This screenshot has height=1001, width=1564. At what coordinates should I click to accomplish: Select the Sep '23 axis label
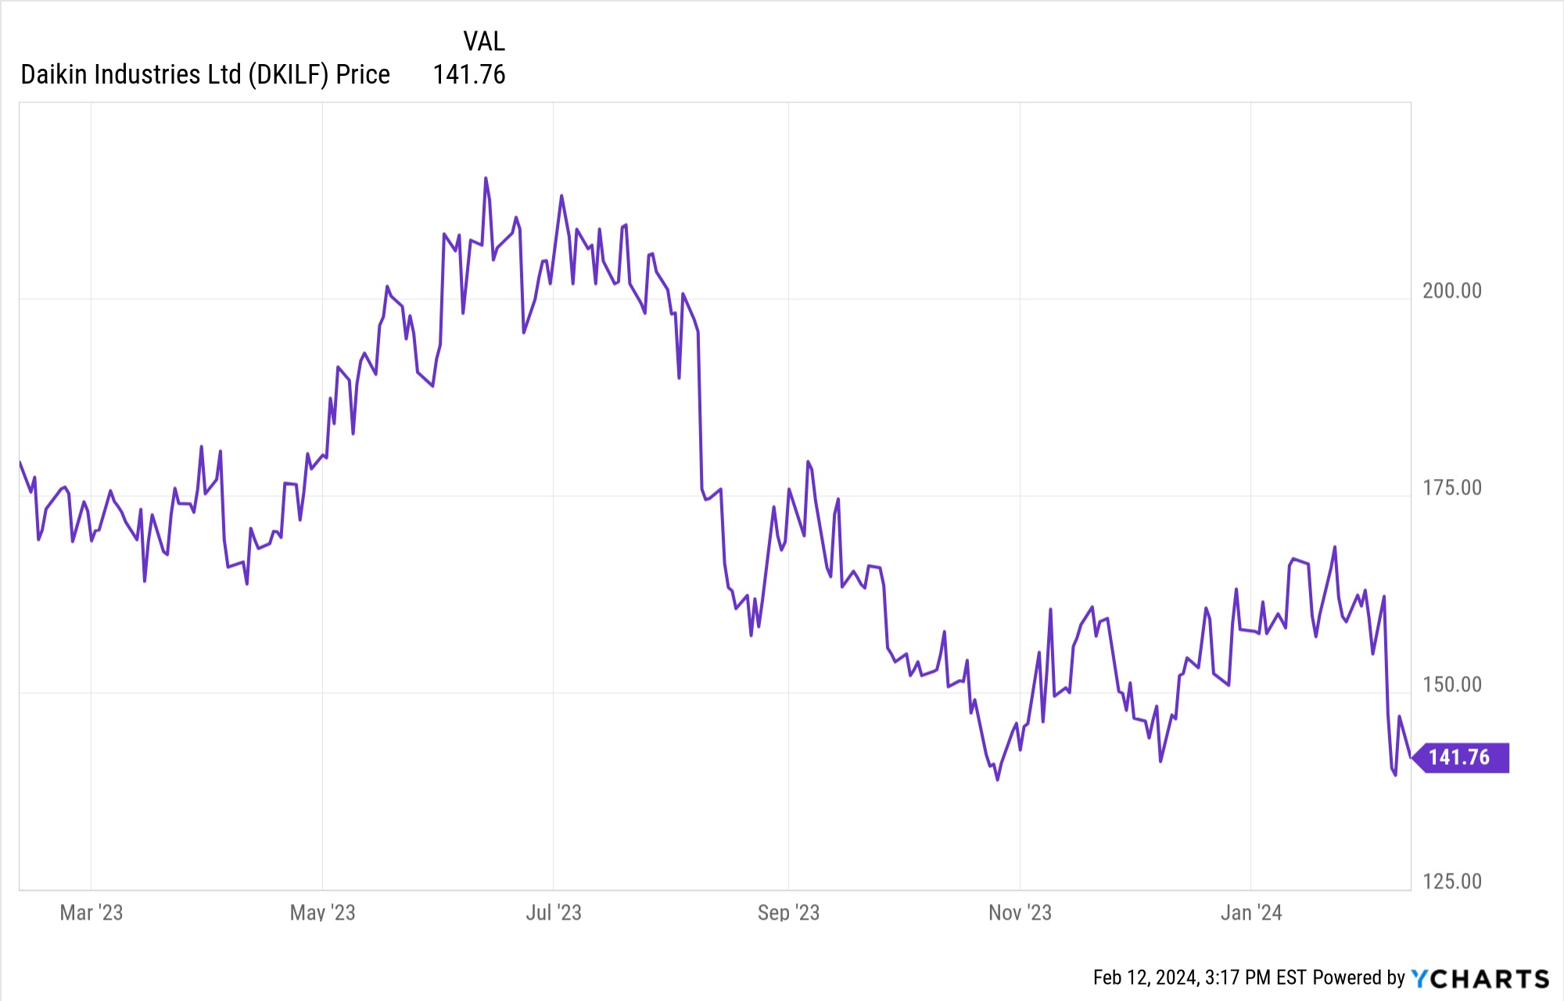click(788, 913)
